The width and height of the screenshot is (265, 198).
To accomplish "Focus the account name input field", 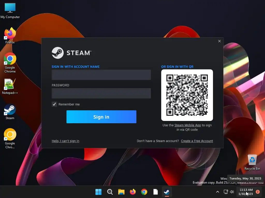I will (x=101, y=75).
